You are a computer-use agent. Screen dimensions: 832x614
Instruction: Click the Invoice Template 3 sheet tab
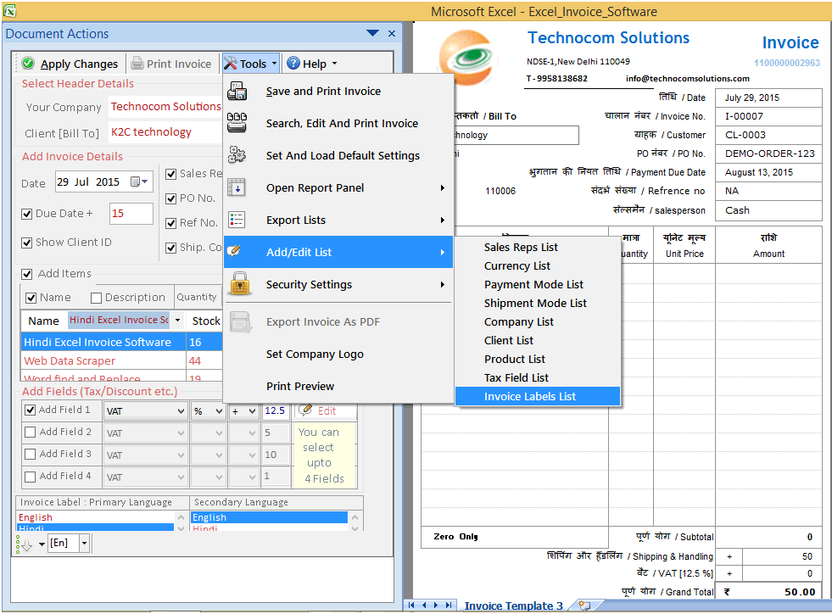(514, 606)
